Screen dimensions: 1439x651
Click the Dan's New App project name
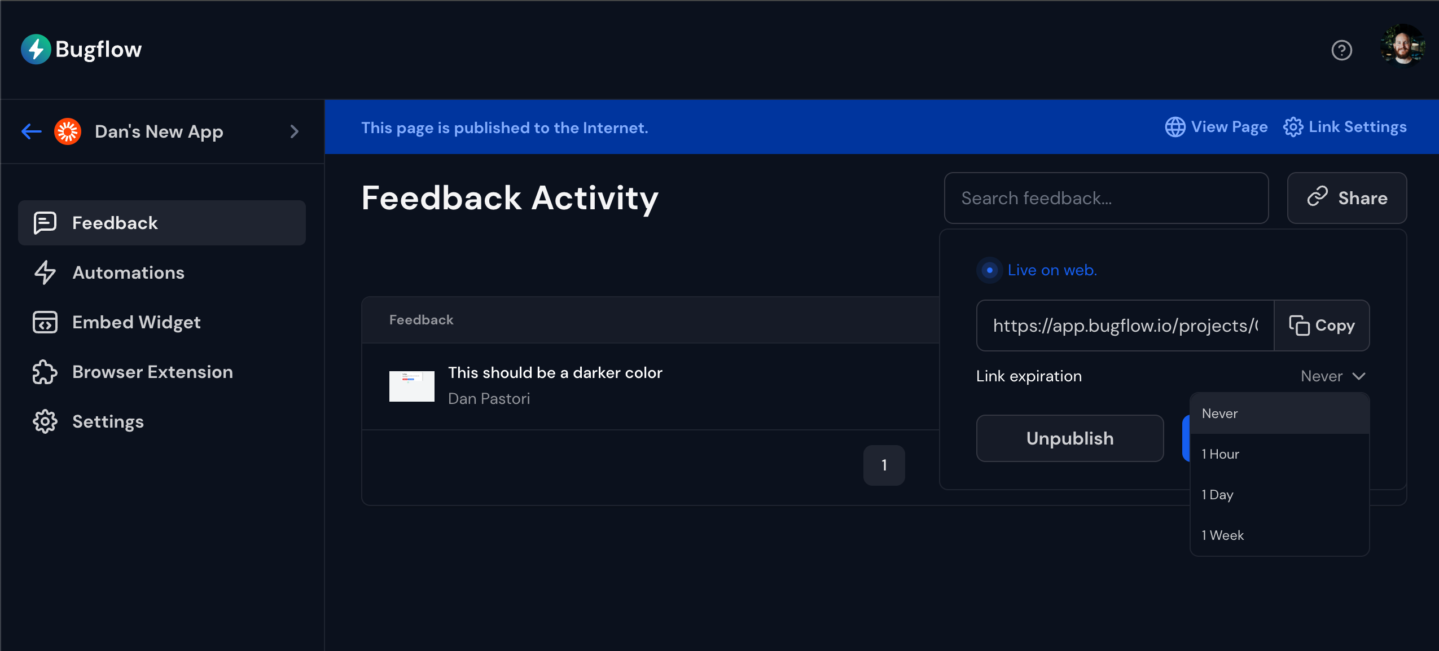pyautogui.click(x=159, y=131)
